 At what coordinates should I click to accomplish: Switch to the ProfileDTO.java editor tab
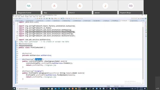tap(115, 21)
